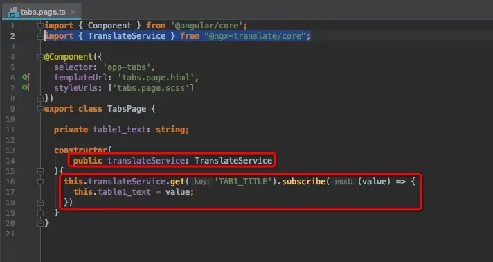Click line number 14 in the gutter
Screen dimensions: 493x262
(x=10, y=161)
